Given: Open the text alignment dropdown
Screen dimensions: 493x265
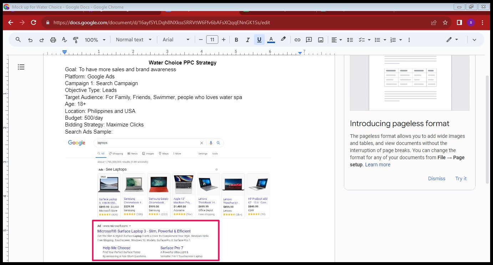Looking at the screenshot, I should [x=336, y=40].
